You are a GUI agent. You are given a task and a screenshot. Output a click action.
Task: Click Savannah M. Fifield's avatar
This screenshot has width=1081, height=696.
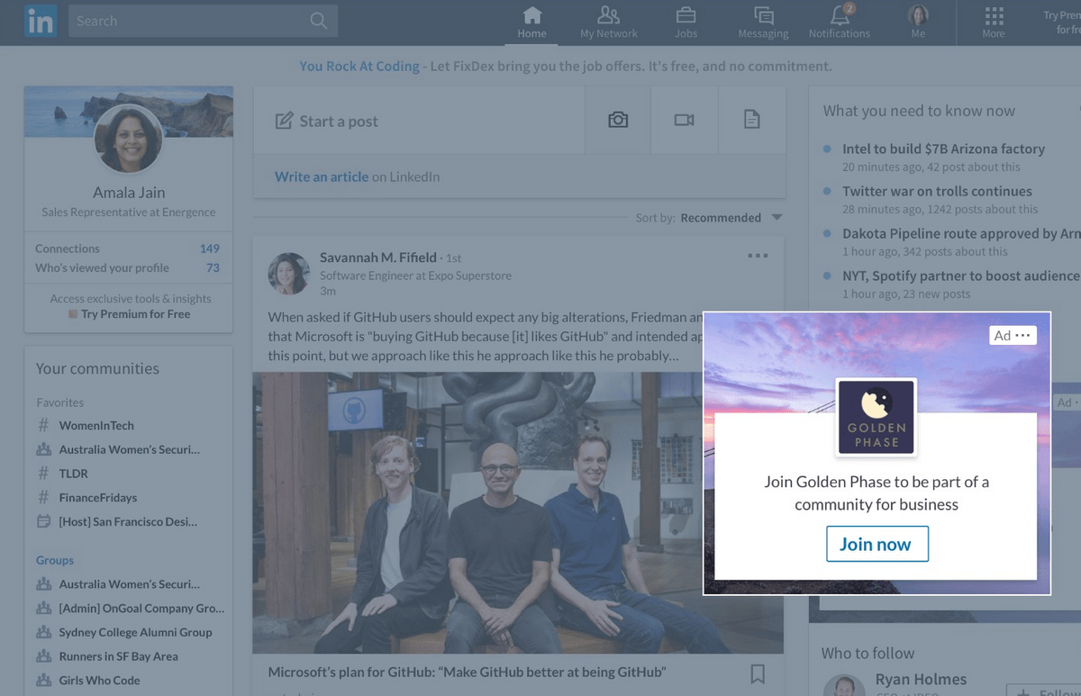click(x=289, y=274)
